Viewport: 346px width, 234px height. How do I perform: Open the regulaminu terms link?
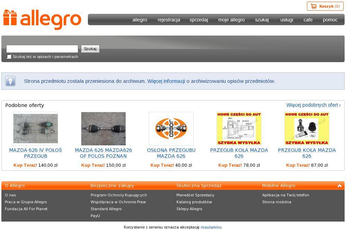[211, 227]
